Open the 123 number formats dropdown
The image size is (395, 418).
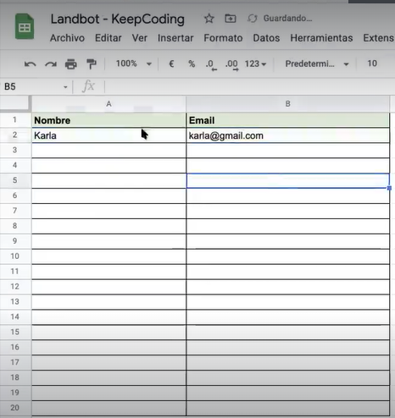(x=255, y=64)
